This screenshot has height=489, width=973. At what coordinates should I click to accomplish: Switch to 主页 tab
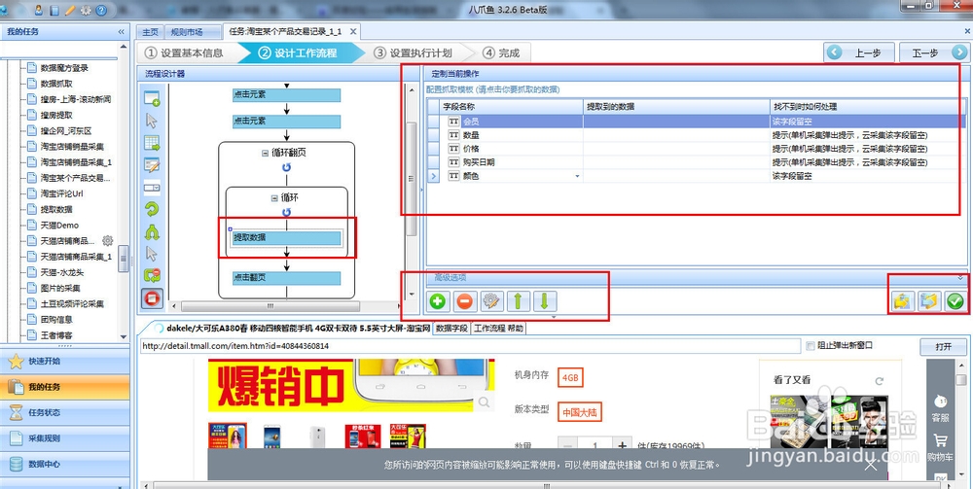click(x=150, y=32)
